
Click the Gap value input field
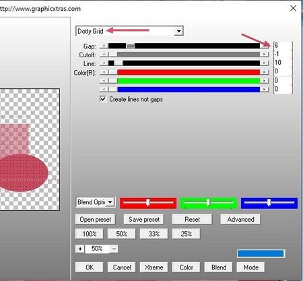click(283, 46)
